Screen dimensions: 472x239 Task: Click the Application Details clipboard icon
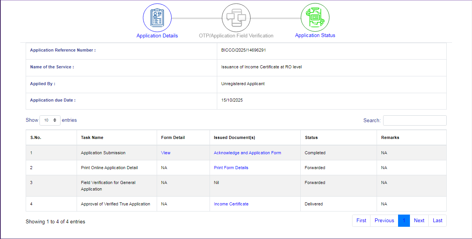coord(157,18)
